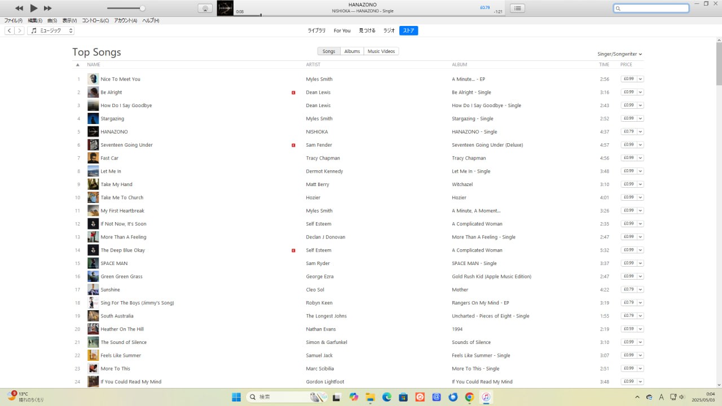Screen dimensions: 722x406
Task: Skip to the next track
Action: (48, 8)
